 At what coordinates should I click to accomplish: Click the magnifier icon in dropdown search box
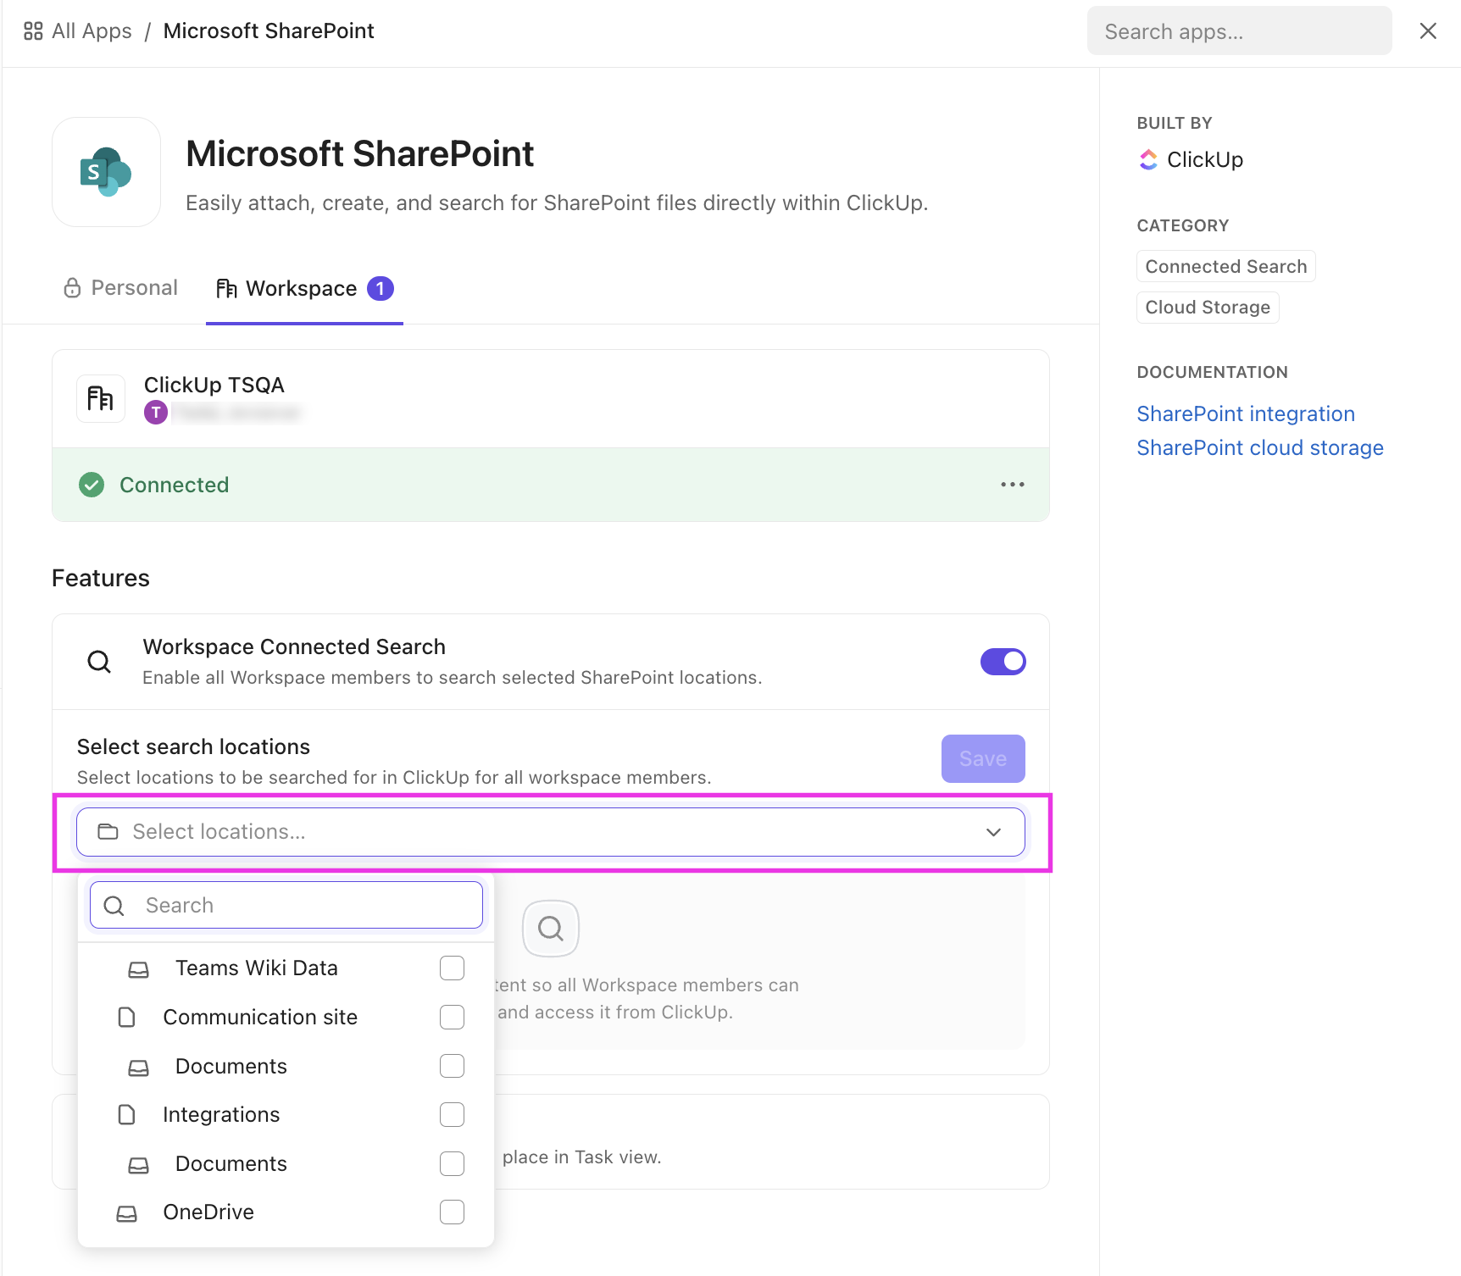tap(114, 906)
